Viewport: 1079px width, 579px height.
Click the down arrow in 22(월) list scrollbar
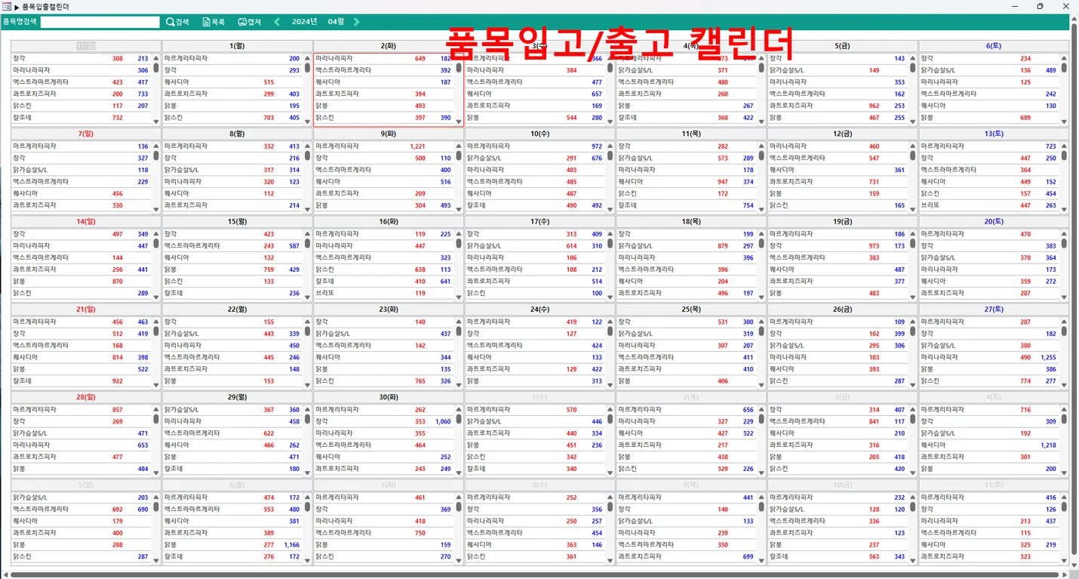click(308, 384)
